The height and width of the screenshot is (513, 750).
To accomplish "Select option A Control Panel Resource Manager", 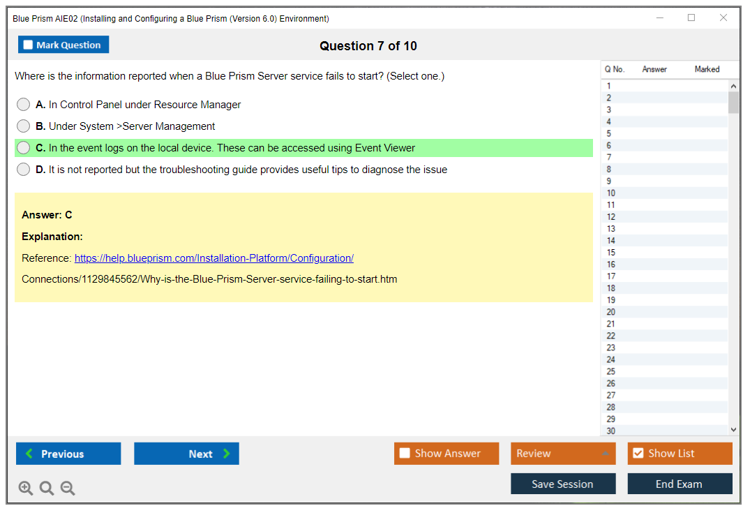I will [24, 105].
